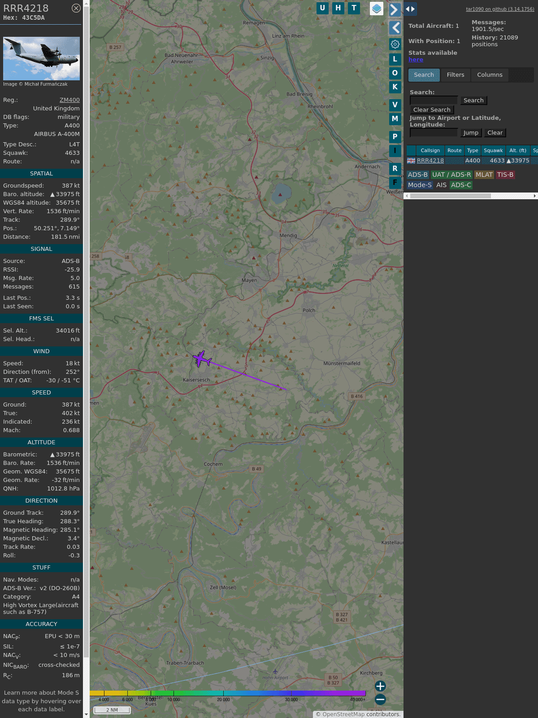538x718 pixels.
Task: Toggle the M map button
Action: click(395, 118)
